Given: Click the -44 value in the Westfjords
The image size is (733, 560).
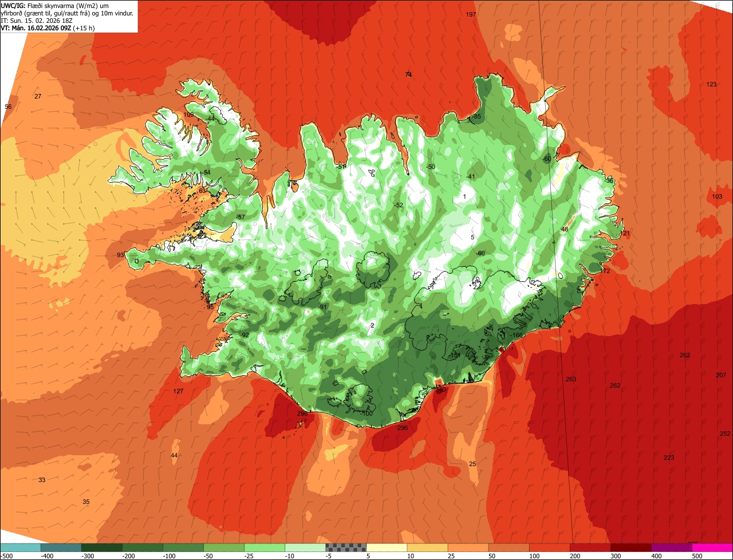Looking at the screenshot, I should click(x=210, y=119).
